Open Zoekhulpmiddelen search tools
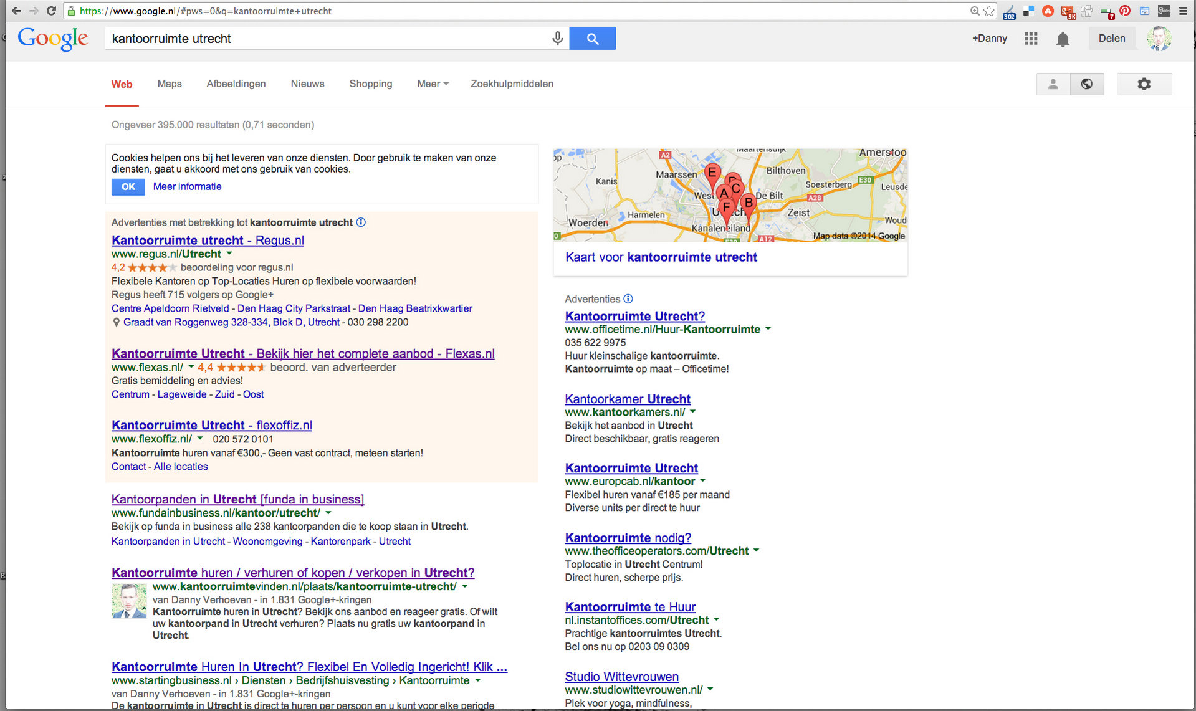The width and height of the screenshot is (1196, 711). 512,84
